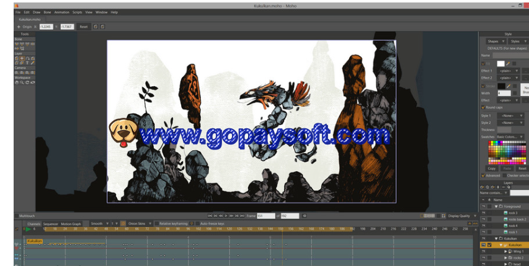Viewport: 529px width, 266px height.
Task: Select the Pan Workspace hand tool
Action: 17,82
